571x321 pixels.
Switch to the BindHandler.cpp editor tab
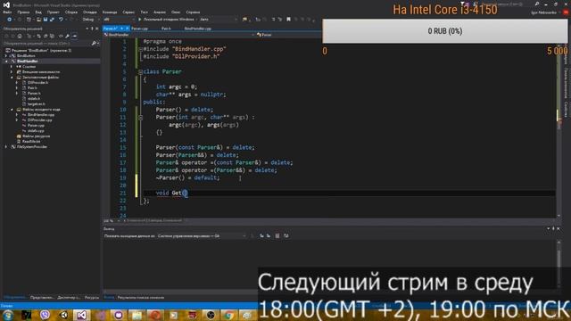198,29
